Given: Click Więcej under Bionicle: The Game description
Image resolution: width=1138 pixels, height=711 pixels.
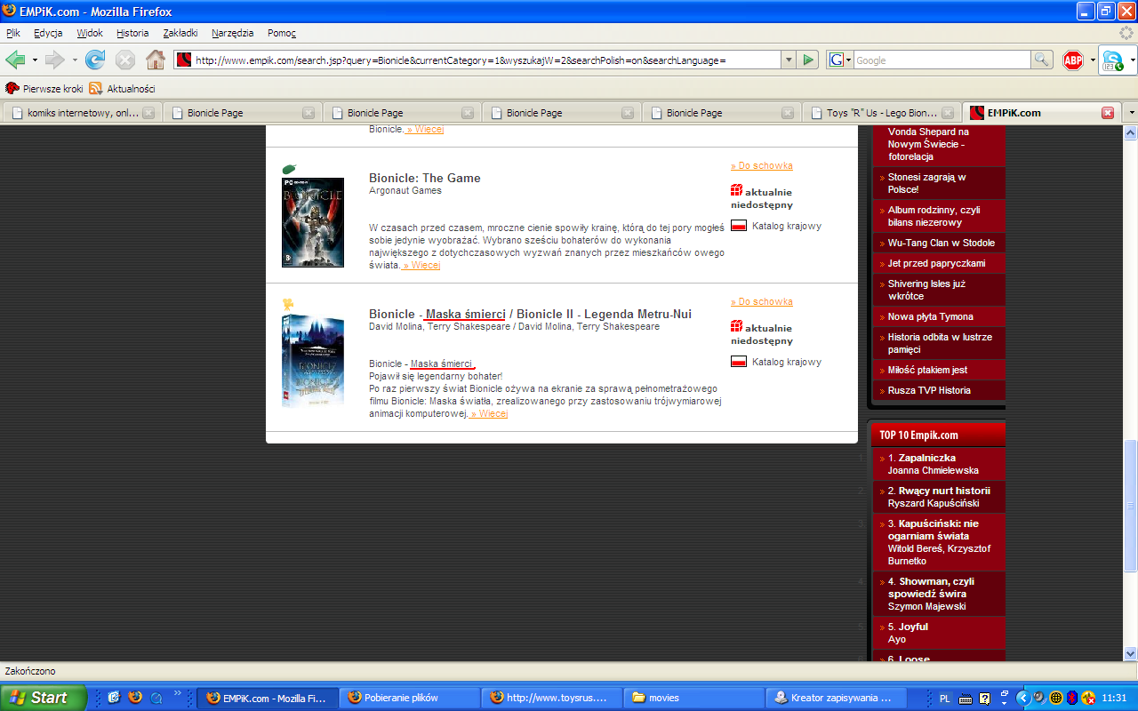Looking at the screenshot, I should click(x=422, y=265).
